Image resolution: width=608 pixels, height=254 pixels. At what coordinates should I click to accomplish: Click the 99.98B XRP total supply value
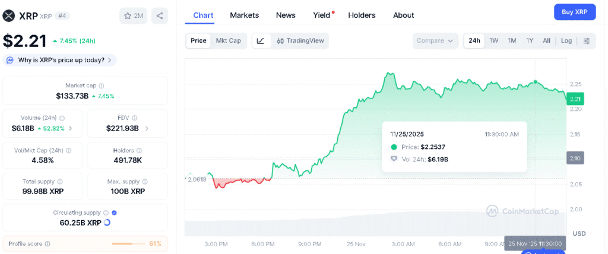(x=43, y=191)
